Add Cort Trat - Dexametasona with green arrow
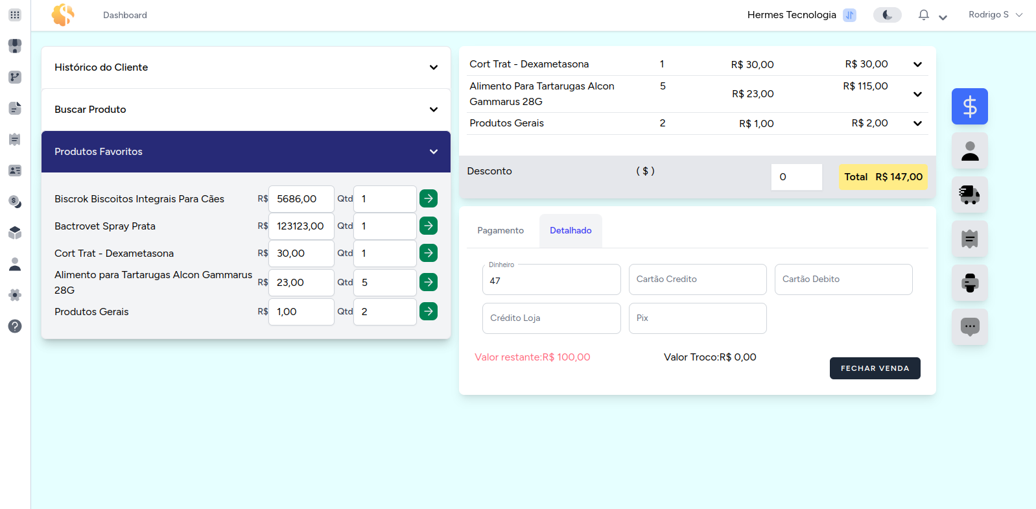The width and height of the screenshot is (1036, 509). coord(429,253)
